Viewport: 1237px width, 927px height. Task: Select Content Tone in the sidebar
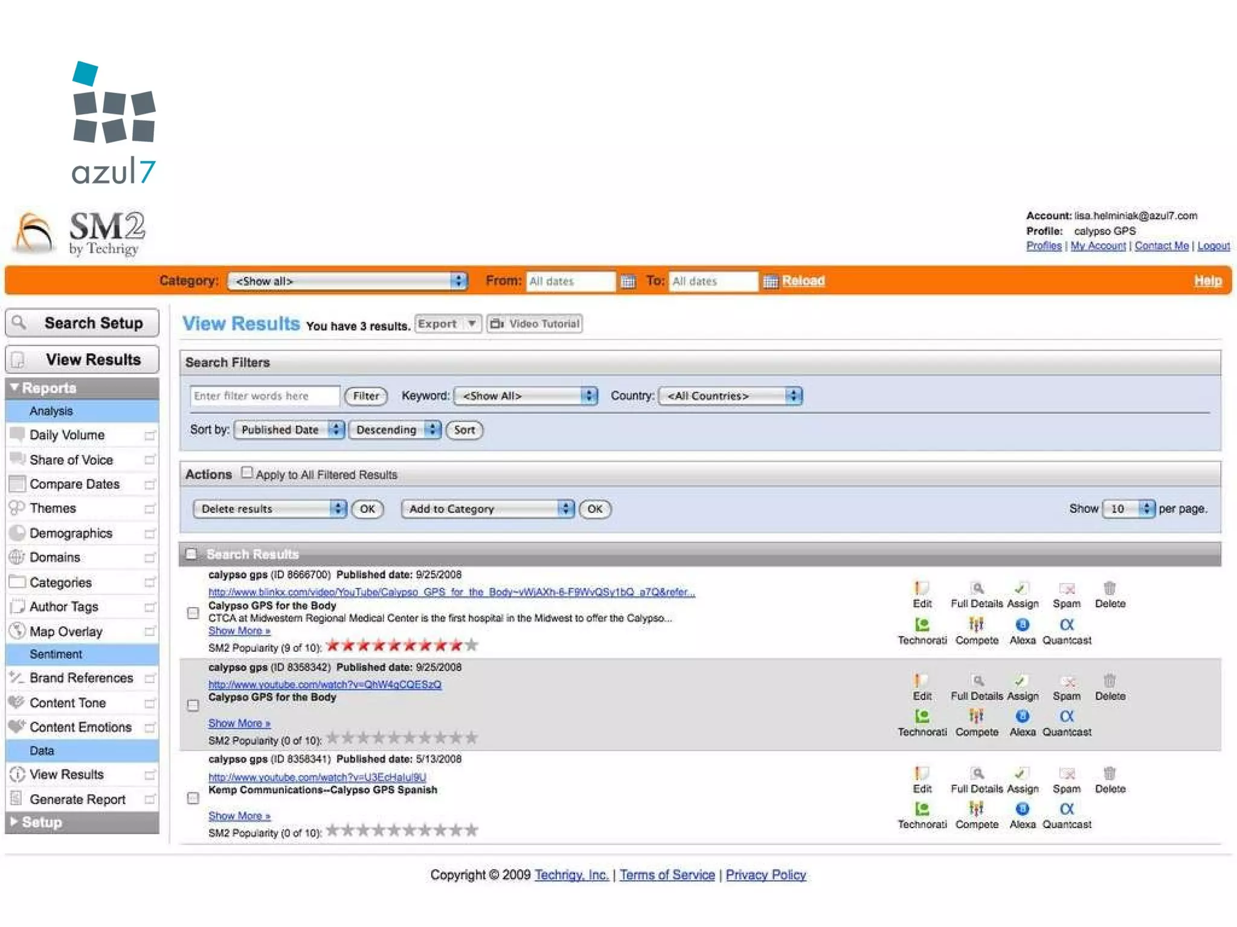68,703
